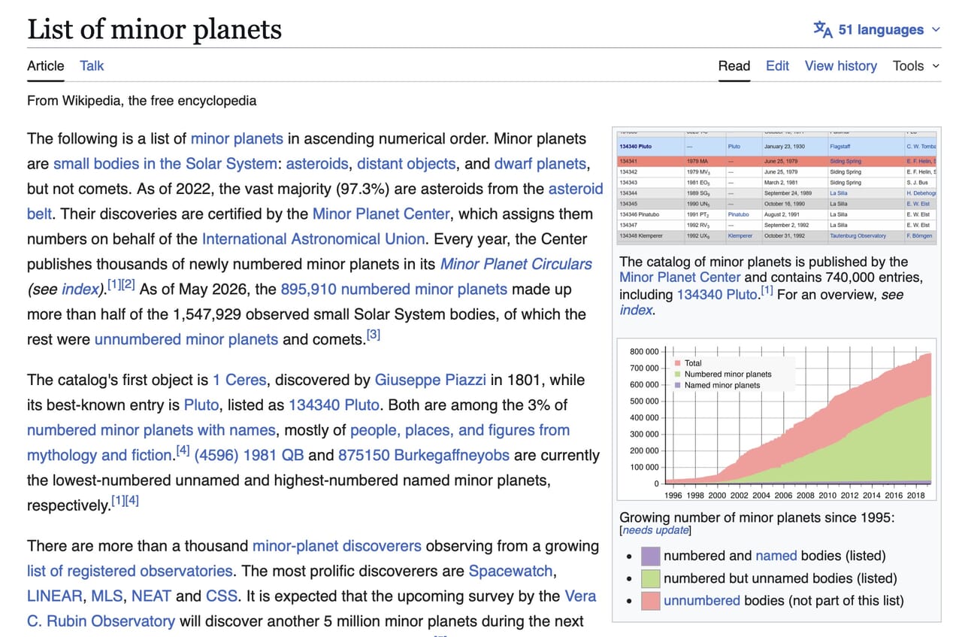962x637 pixels.
Task: Open the 51 languages dropdown
Action: coord(877,29)
